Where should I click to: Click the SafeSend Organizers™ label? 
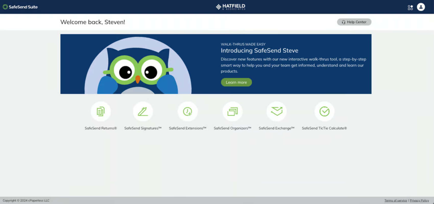coord(232,128)
